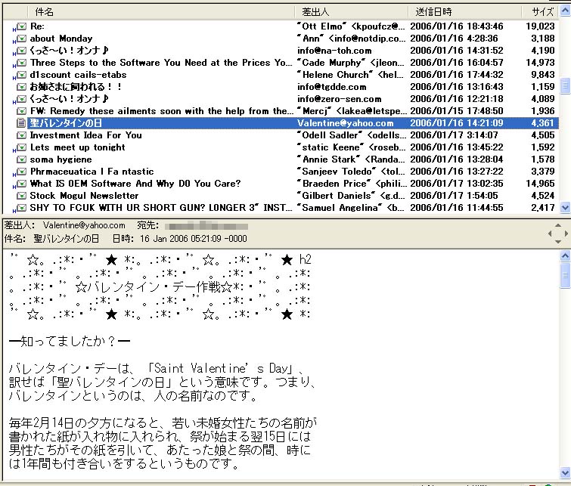Open the "Investment Idea For You" message

85,135
